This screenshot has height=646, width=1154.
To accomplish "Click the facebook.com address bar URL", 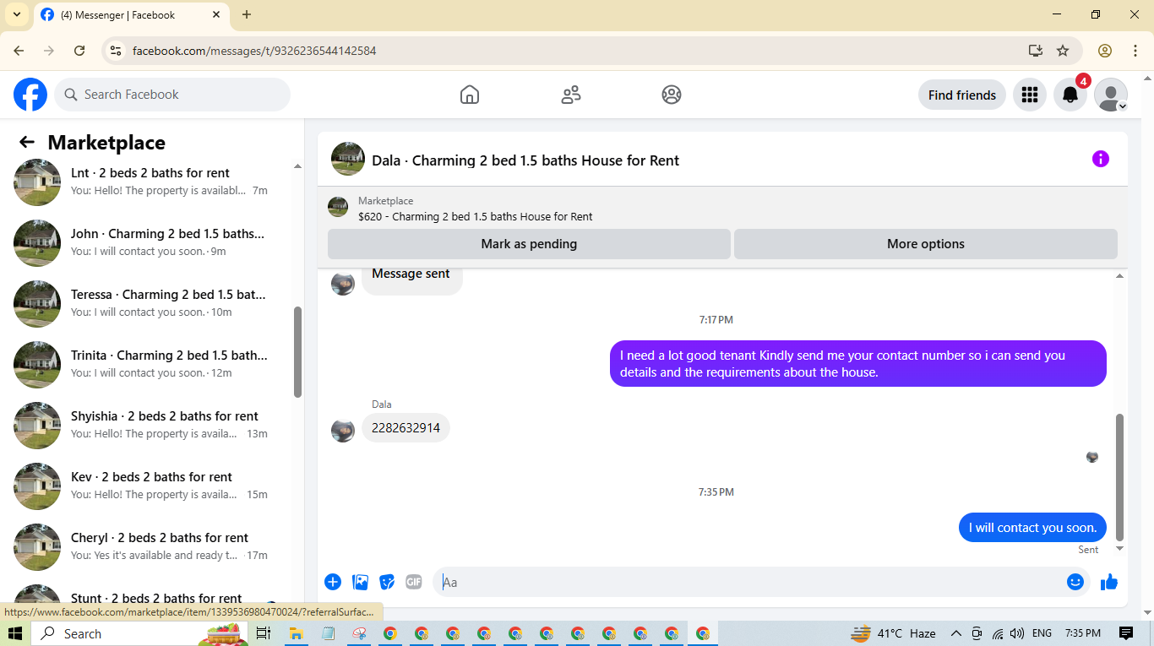I will point(254,51).
